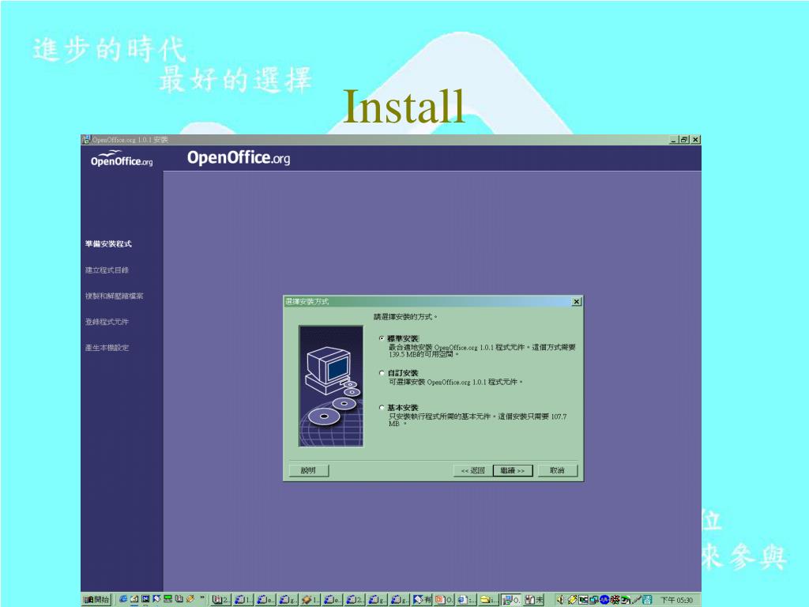Switch to the folder taskbar button
809x607 pixels.
[489, 599]
